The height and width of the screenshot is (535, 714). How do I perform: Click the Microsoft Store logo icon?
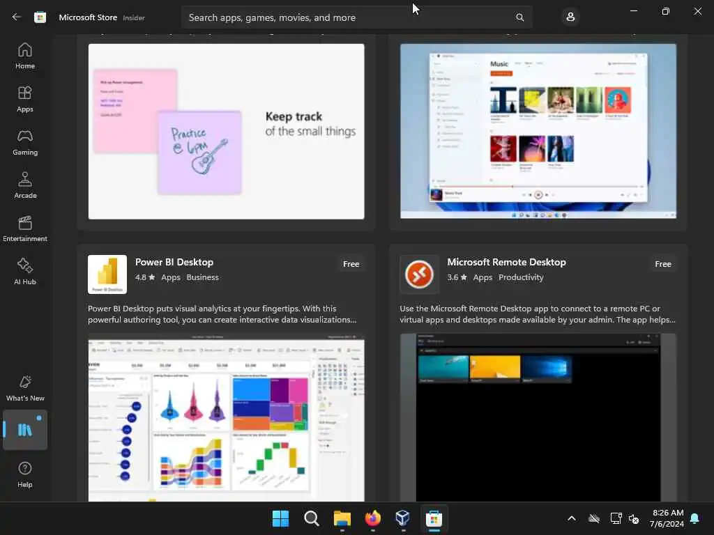[x=40, y=17]
